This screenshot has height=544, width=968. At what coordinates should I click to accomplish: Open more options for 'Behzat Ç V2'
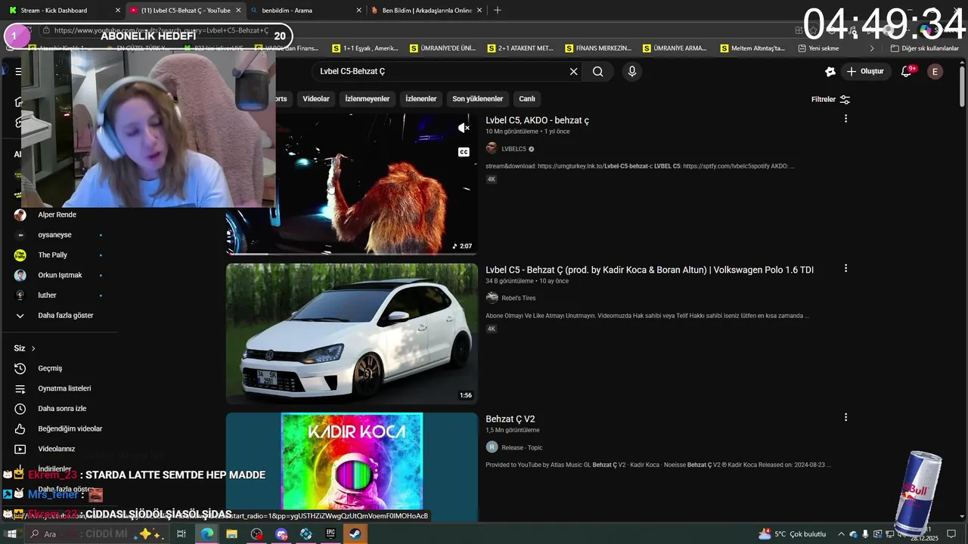[845, 417]
